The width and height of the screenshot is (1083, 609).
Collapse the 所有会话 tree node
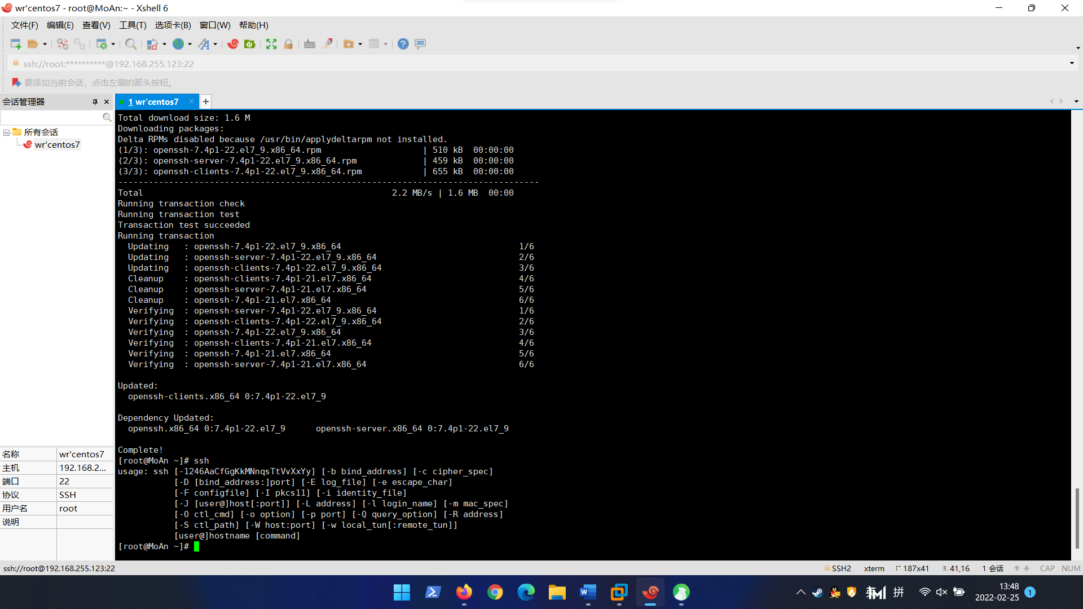tap(6, 133)
